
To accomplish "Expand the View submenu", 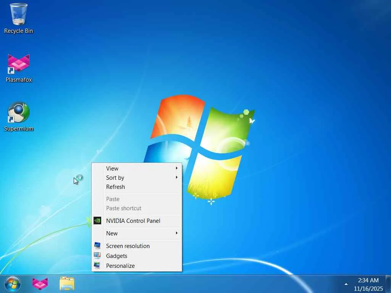I will click(x=137, y=168).
